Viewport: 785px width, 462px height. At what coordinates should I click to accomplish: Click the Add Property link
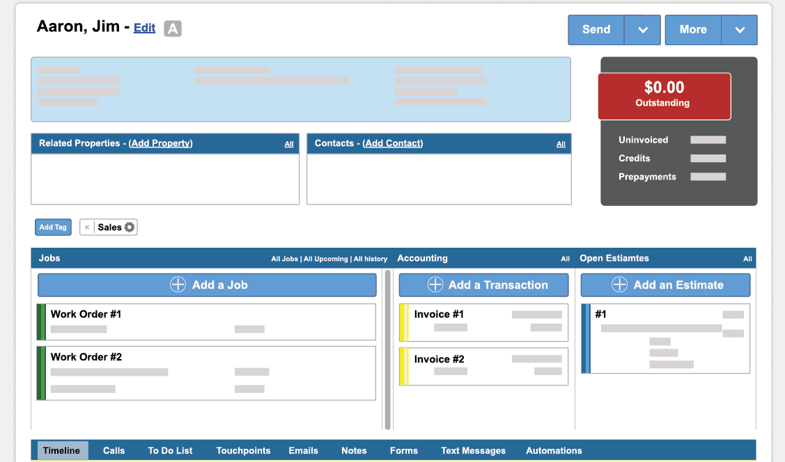click(161, 143)
